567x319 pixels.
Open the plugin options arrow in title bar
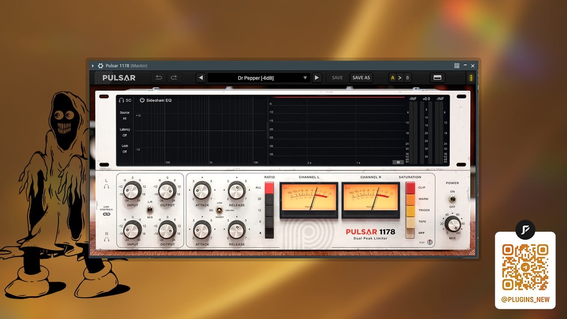click(x=93, y=66)
